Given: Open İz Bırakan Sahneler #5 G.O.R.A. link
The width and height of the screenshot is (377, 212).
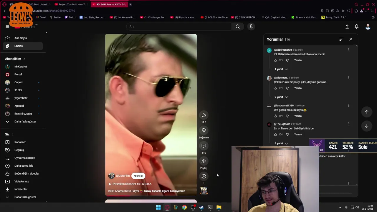Looking at the screenshot, I should [x=130, y=184].
